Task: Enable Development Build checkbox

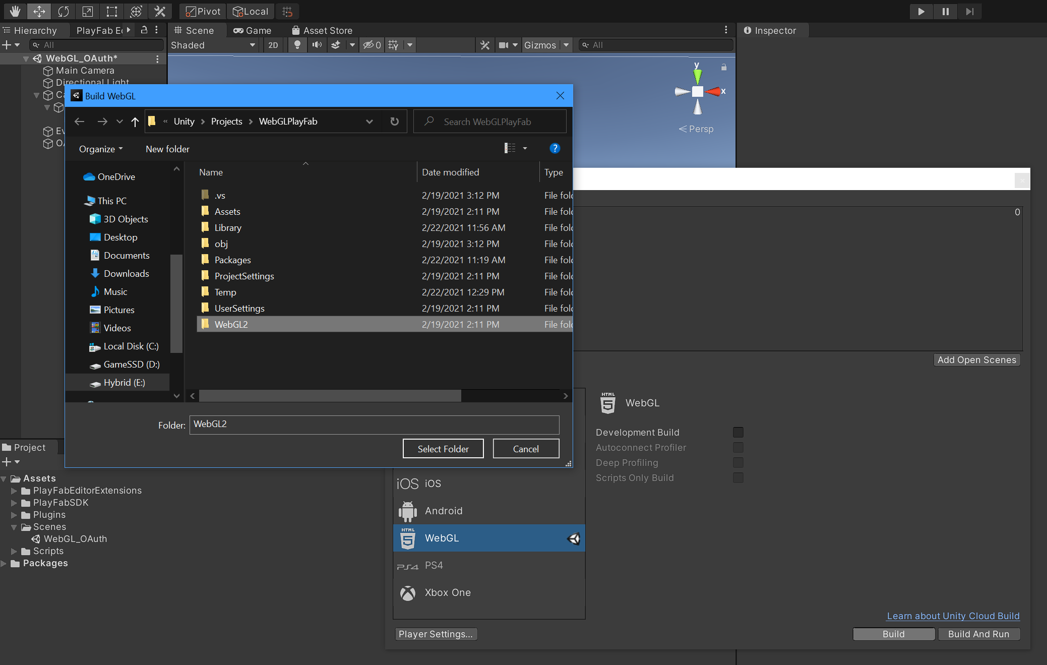Action: (x=738, y=432)
